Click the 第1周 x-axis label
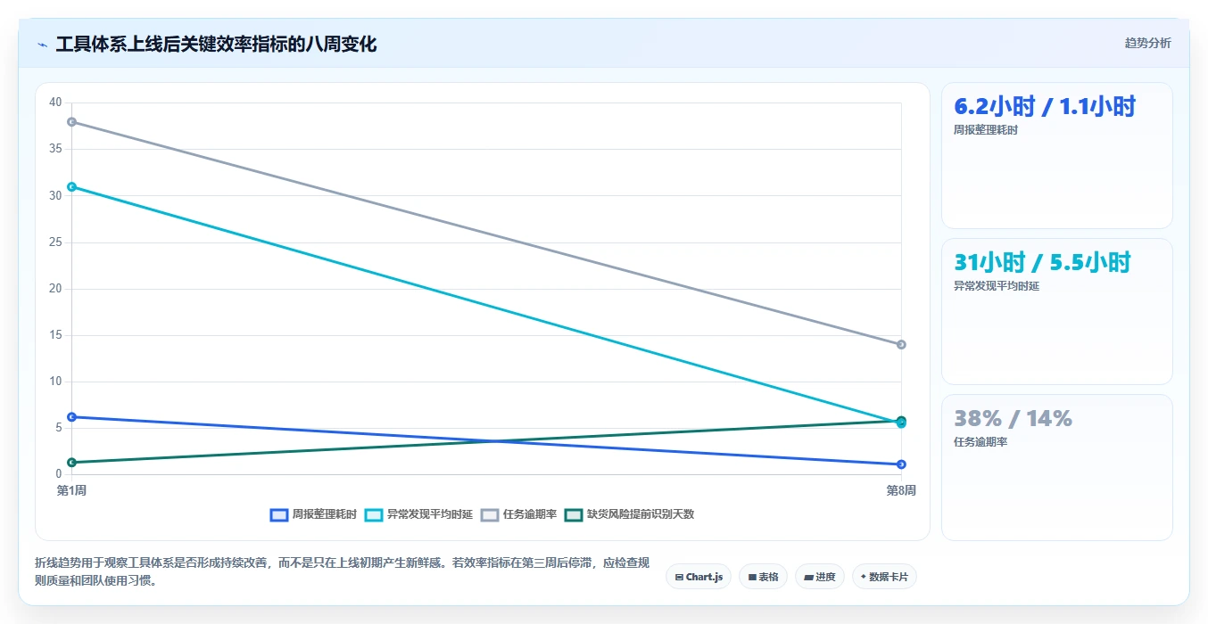 (71, 490)
